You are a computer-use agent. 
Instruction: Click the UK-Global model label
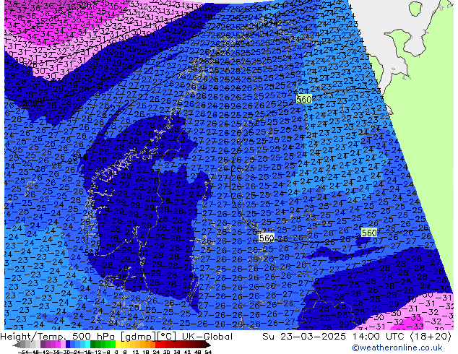[x=207, y=337]
